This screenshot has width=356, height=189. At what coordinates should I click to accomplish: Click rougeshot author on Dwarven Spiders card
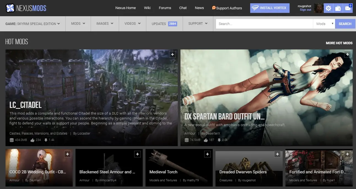coord(249,180)
